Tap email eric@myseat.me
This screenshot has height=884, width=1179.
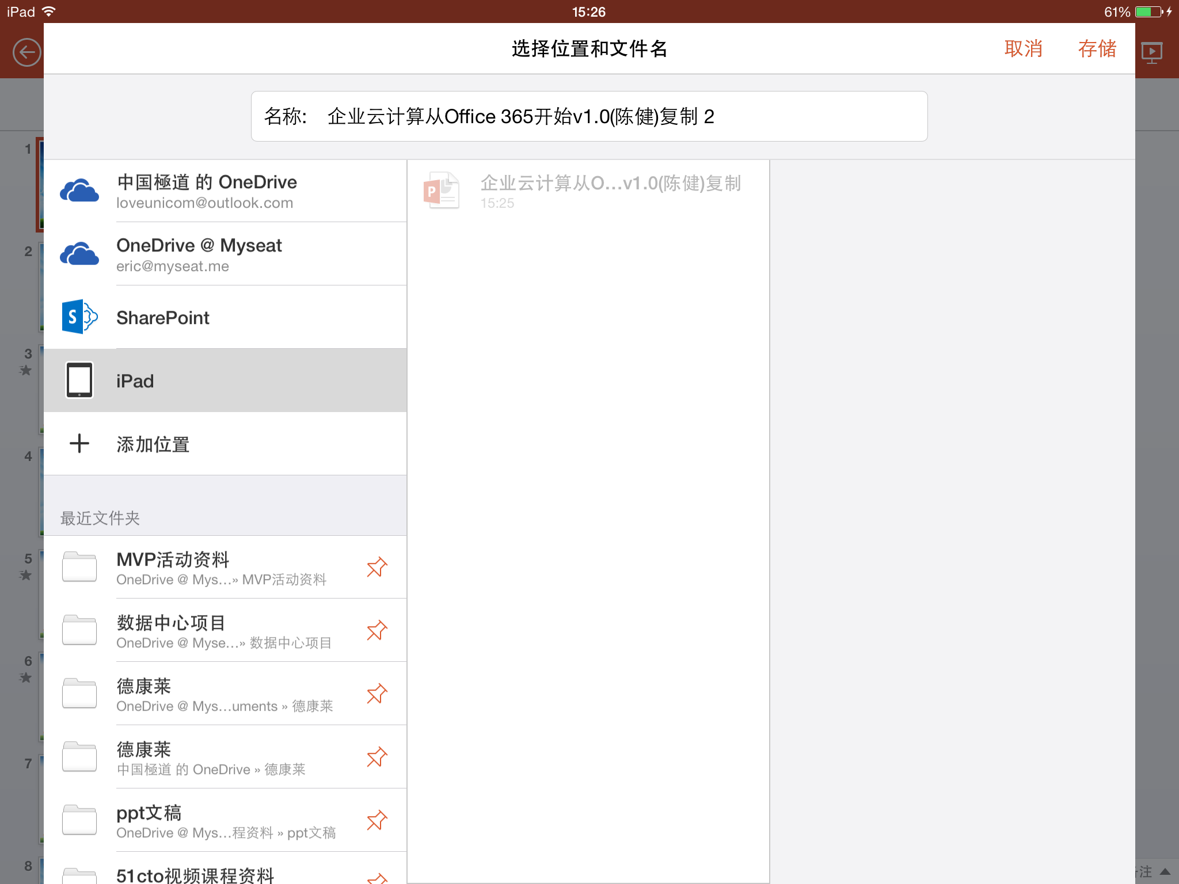pos(173,266)
